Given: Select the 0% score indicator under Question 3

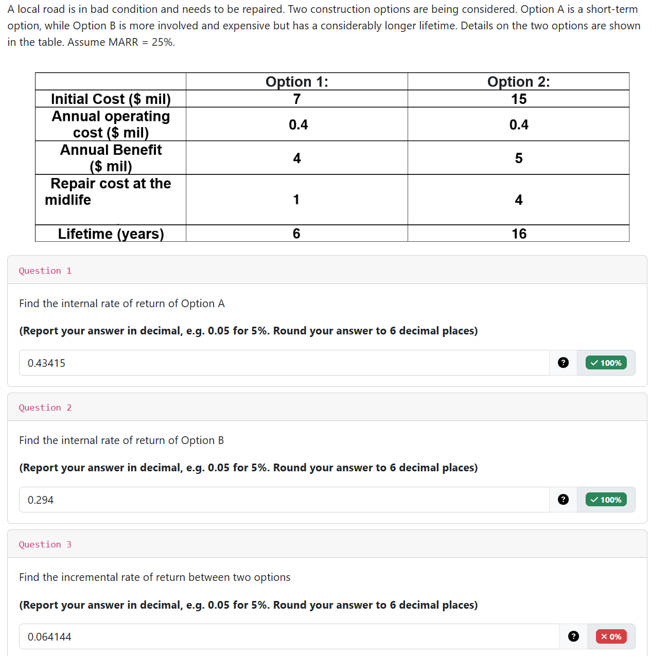Looking at the screenshot, I should coord(610,636).
